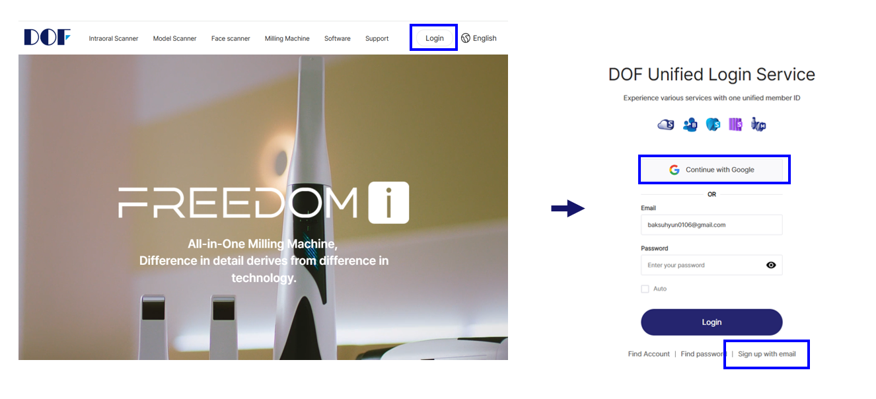Focus the Password input field
The height and width of the screenshot is (399, 876).
[x=712, y=265]
